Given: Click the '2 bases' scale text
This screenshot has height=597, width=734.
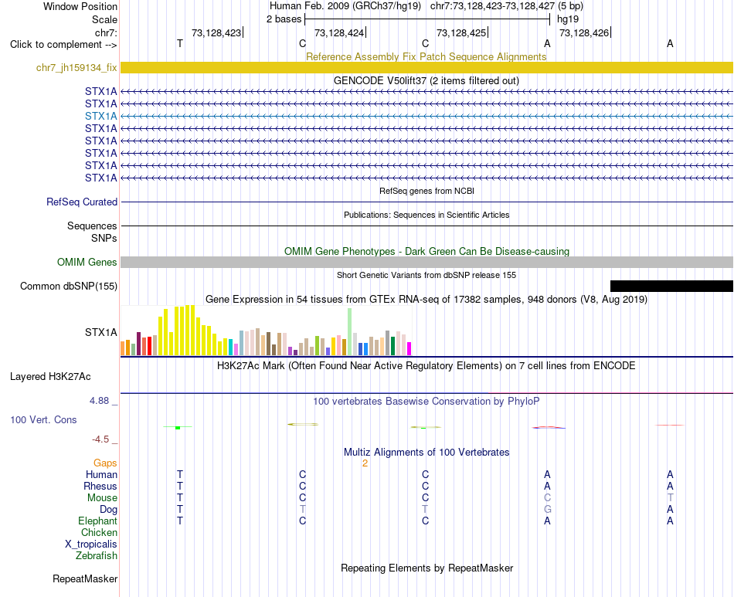Looking at the screenshot, I should [284, 19].
